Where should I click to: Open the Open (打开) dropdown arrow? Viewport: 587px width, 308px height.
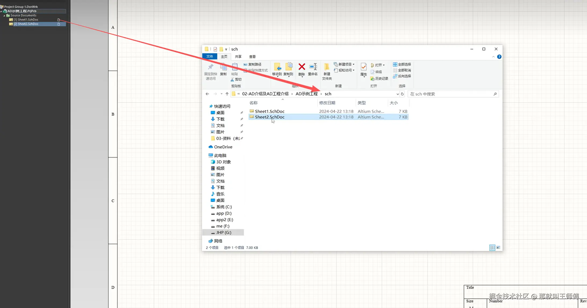384,65
